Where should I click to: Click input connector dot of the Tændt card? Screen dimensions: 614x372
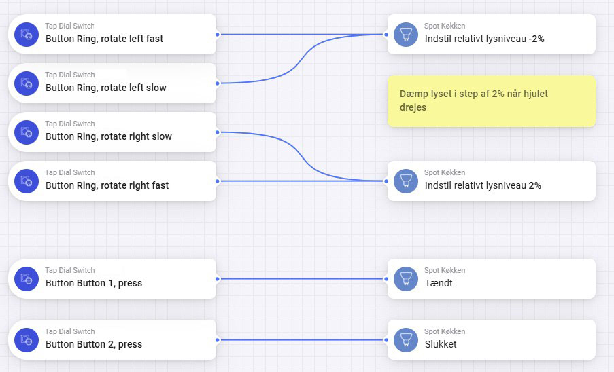387,278
